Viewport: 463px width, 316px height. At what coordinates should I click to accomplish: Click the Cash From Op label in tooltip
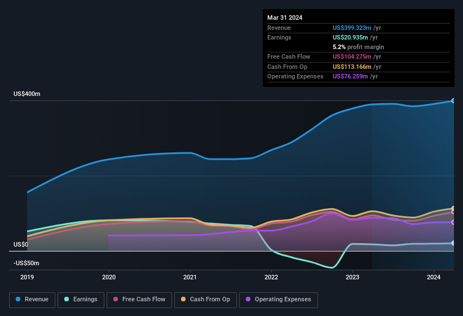287,67
